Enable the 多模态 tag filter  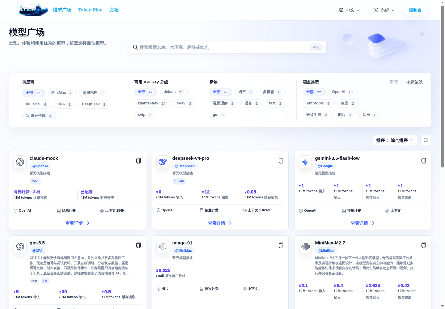(272, 92)
